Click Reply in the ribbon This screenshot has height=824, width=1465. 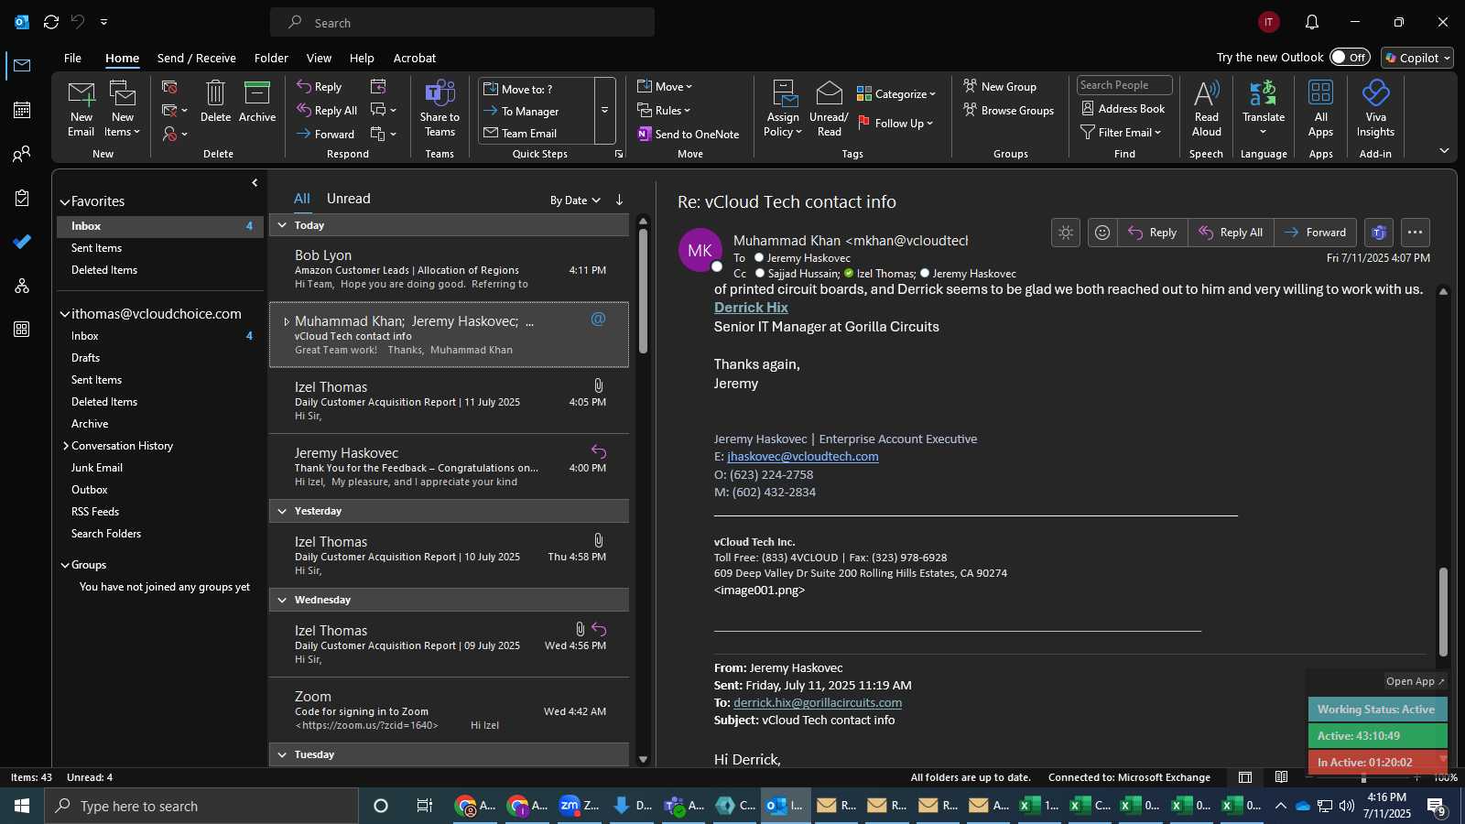(x=320, y=87)
